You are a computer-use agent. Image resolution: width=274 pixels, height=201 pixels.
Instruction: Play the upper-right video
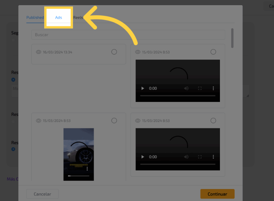[x=143, y=88]
